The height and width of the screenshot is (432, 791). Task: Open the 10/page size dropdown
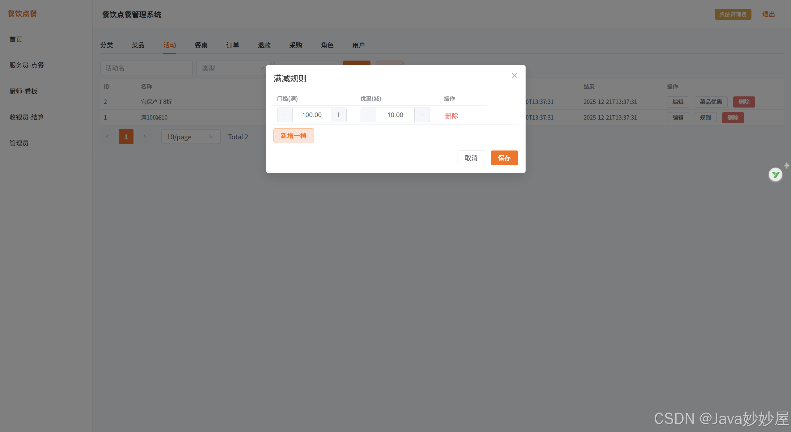(x=191, y=137)
